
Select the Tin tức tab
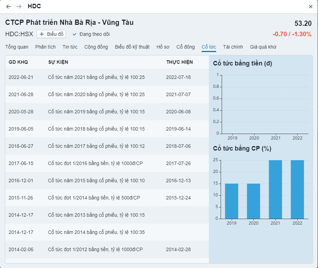pyautogui.click(x=70, y=47)
